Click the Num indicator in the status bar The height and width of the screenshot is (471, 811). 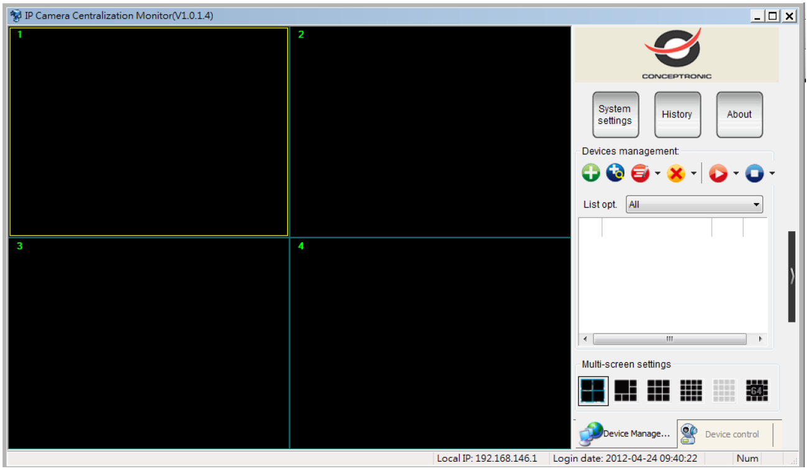(x=747, y=459)
